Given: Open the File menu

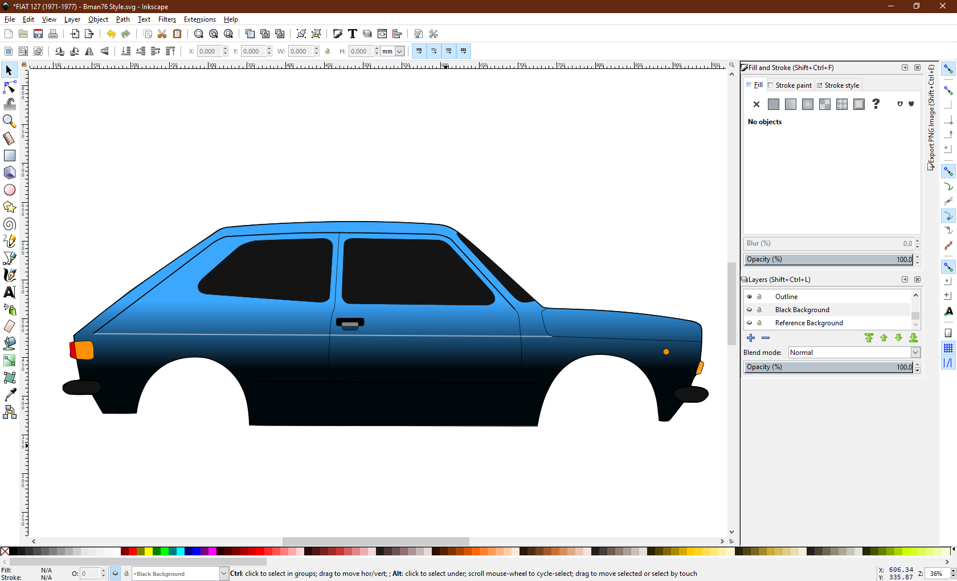Looking at the screenshot, I should (x=10, y=19).
